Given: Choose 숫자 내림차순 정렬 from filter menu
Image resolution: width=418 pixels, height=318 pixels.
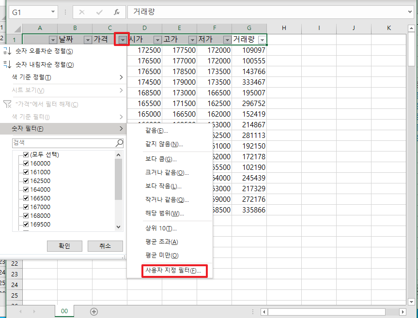Looking at the screenshot, I should tap(63, 64).
